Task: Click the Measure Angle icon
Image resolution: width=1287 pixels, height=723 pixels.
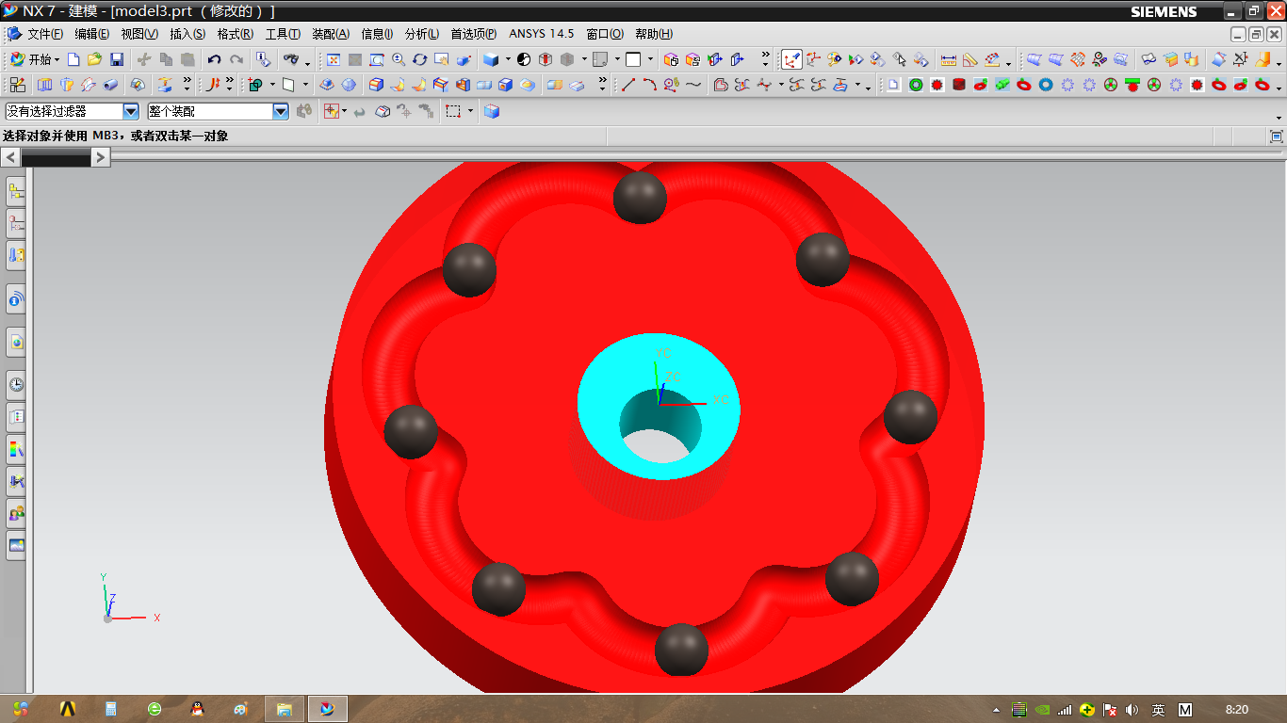Action: pos(970,59)
